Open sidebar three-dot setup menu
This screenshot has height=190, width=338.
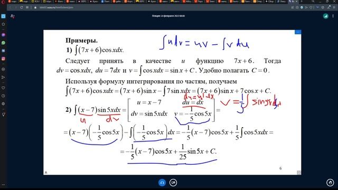coord(3,185)
